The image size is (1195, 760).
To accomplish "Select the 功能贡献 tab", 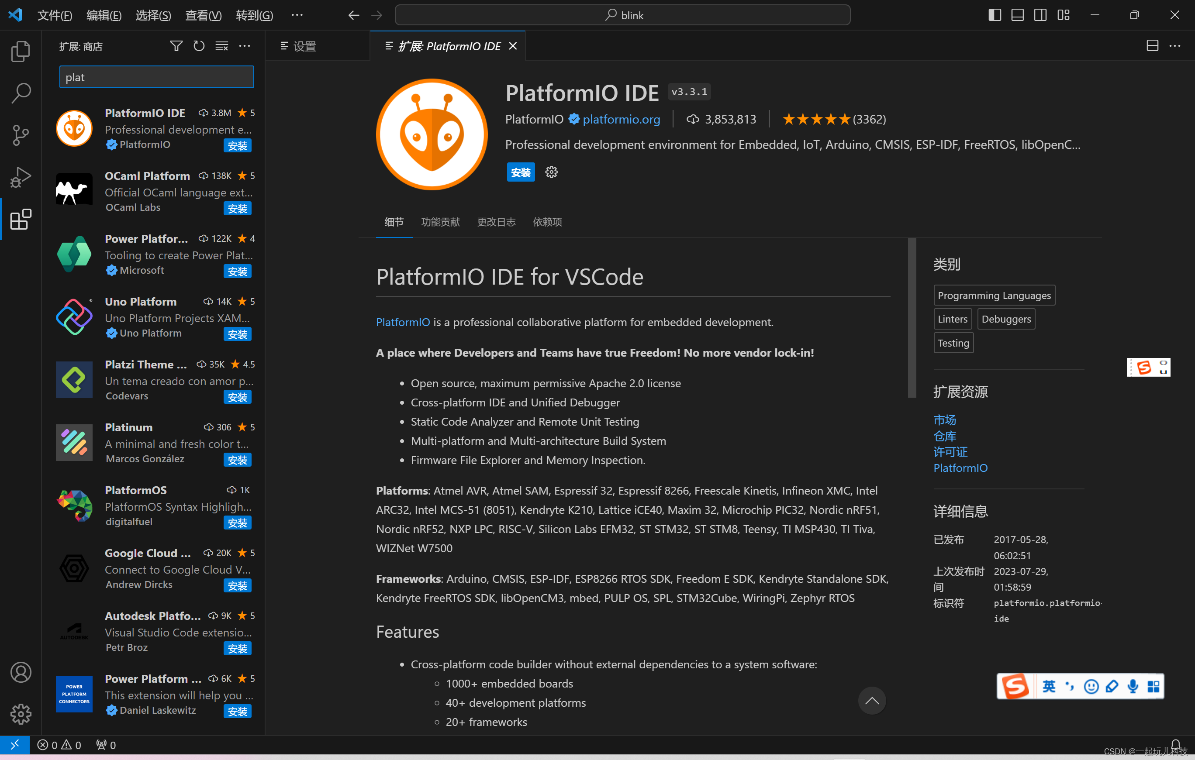I will 440,222.
